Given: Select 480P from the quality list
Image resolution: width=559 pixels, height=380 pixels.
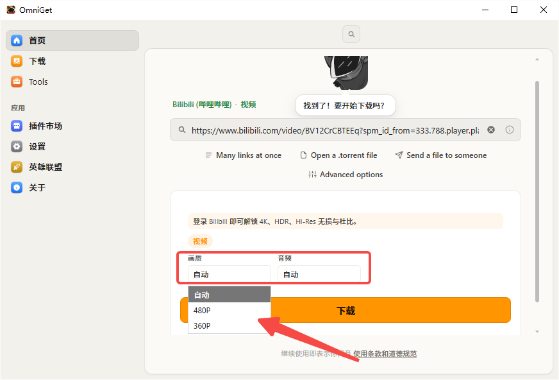Looking at the screenshot, I should pos(229,311).
